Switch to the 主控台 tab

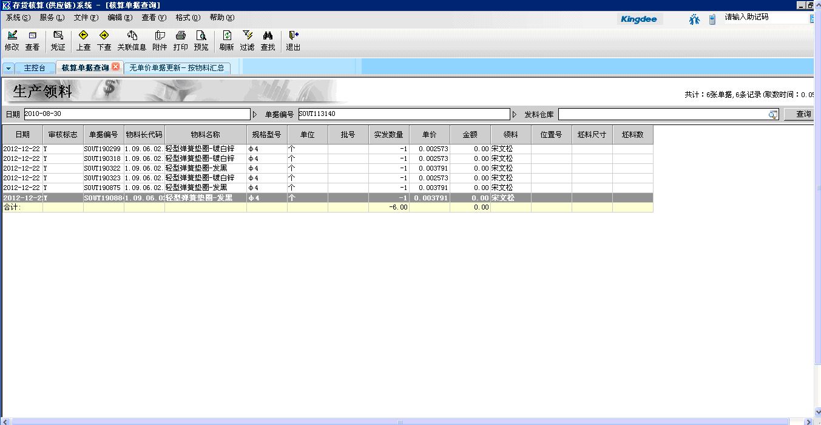[35, 68]
